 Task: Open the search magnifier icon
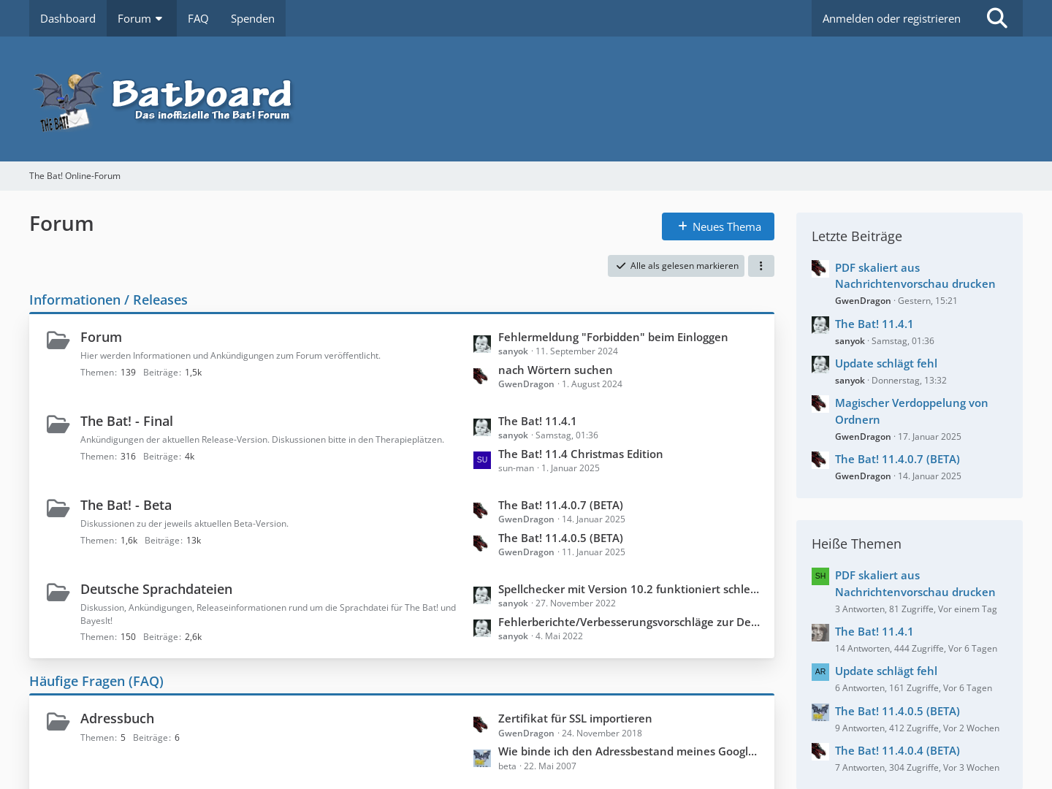coord(996,18)
